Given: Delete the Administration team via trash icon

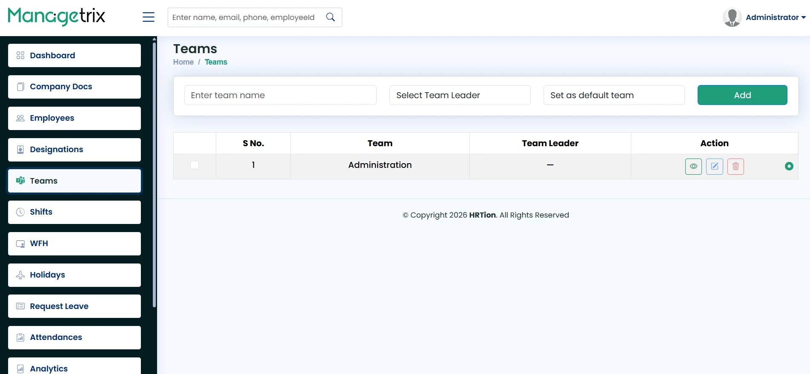Looking at the screenshot, I should (736, 166).
